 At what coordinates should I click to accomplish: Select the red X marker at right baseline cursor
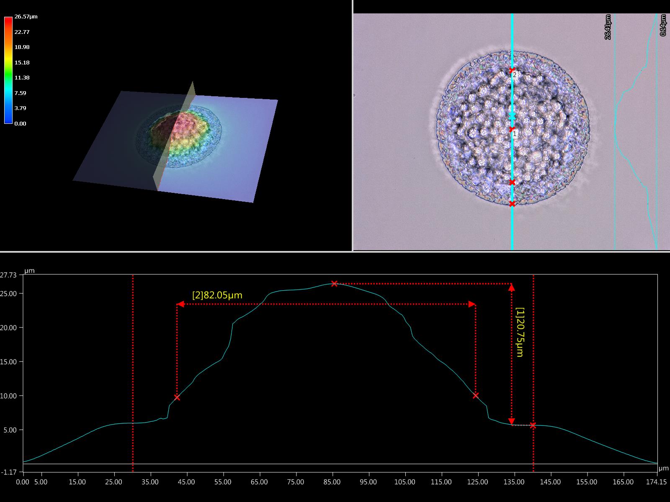[533, 425]
